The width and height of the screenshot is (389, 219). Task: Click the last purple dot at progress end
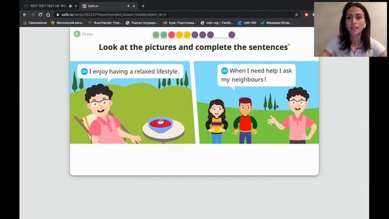tap(232, 35)
